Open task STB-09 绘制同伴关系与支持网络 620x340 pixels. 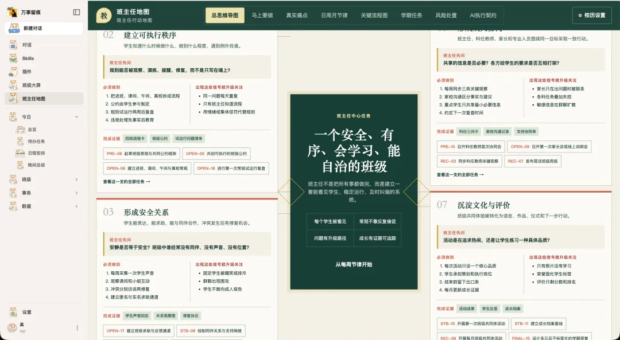click(x=211, y=330)
